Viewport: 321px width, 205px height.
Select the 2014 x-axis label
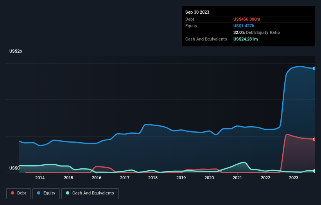(x=40, y=178)
